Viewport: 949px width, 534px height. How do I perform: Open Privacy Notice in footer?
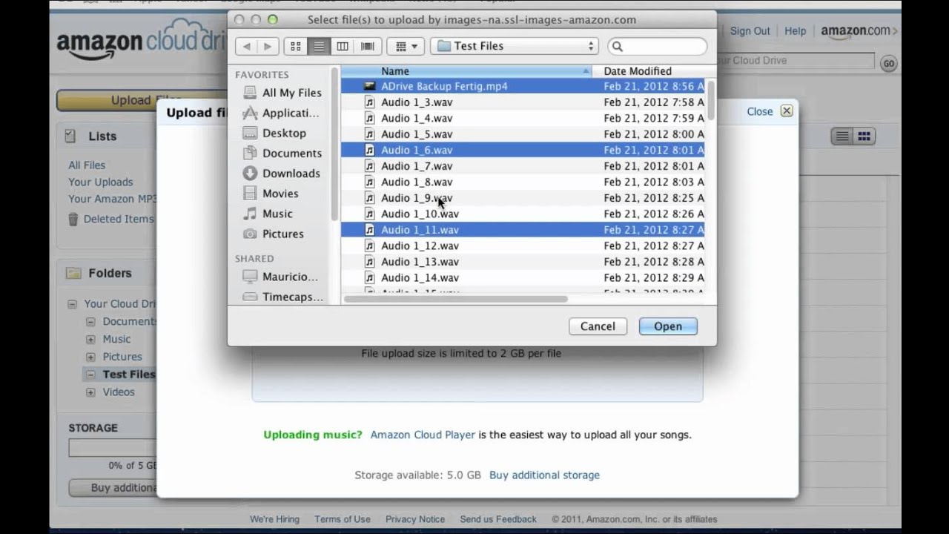[415, 519]
